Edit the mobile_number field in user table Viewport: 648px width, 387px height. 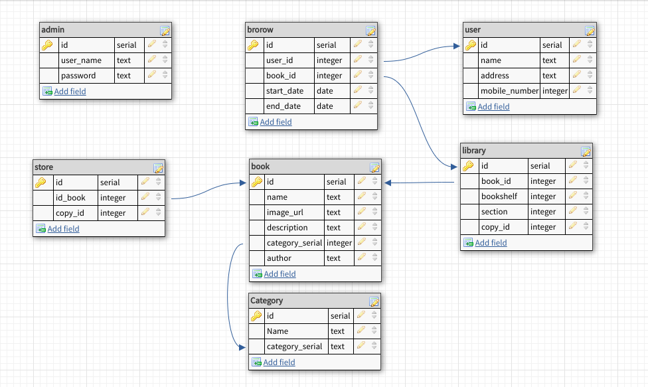click(x=577, y=91)
